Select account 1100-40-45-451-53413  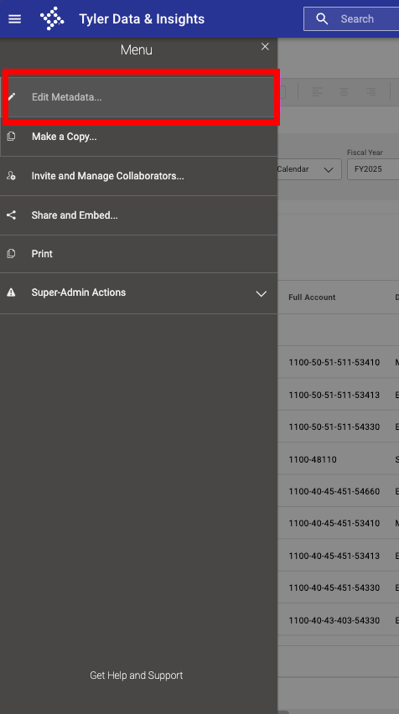point(334,556)
